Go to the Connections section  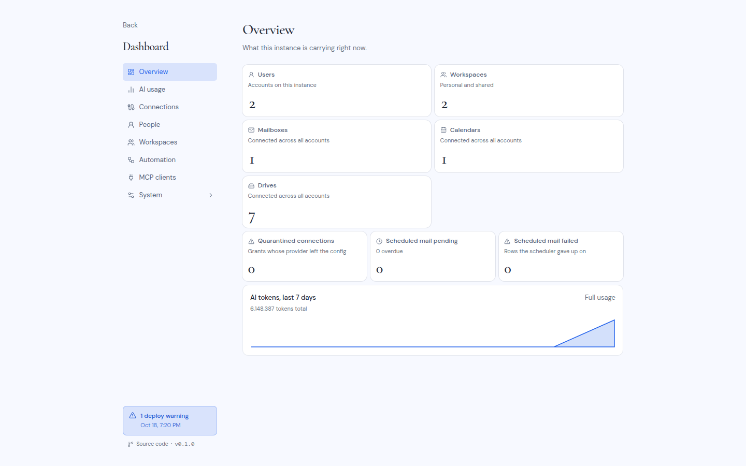coord(170,107)
